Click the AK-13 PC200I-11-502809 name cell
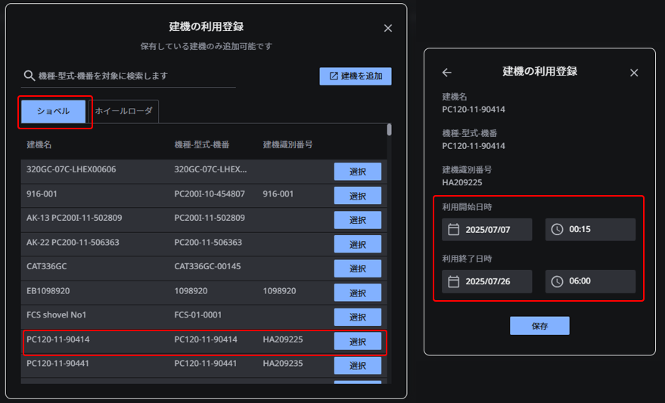Viewport: 665px width, 403px height. click(74, 218)
